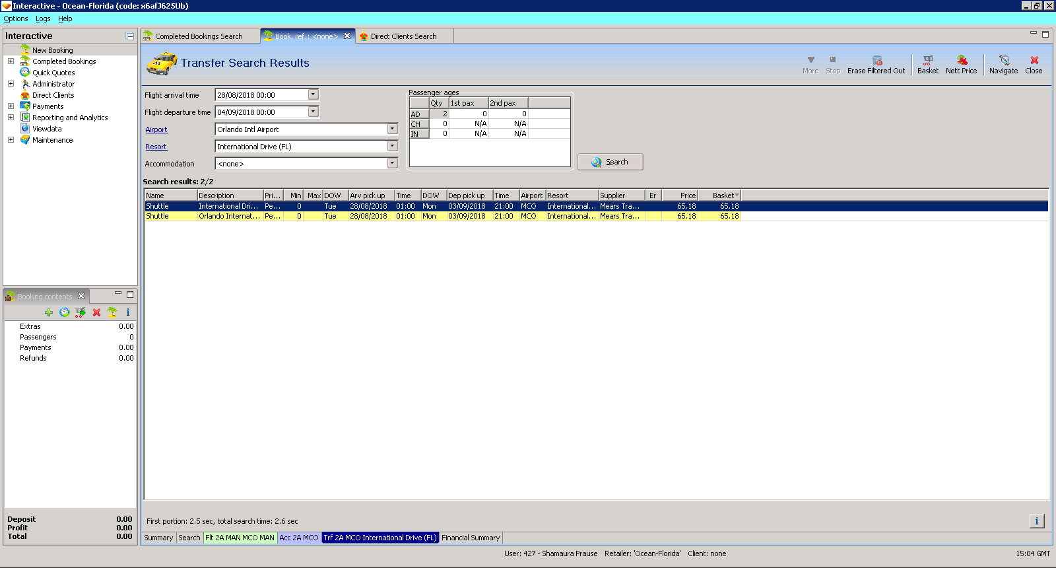Sort results by the Name column header

point(171,195)
